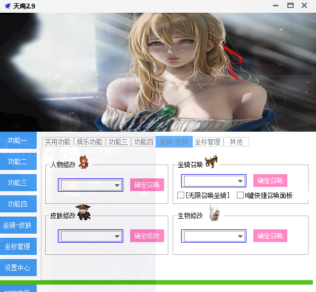Click the bear character icon beside 人物修改
316x292 pixels.
coord(83,162)
